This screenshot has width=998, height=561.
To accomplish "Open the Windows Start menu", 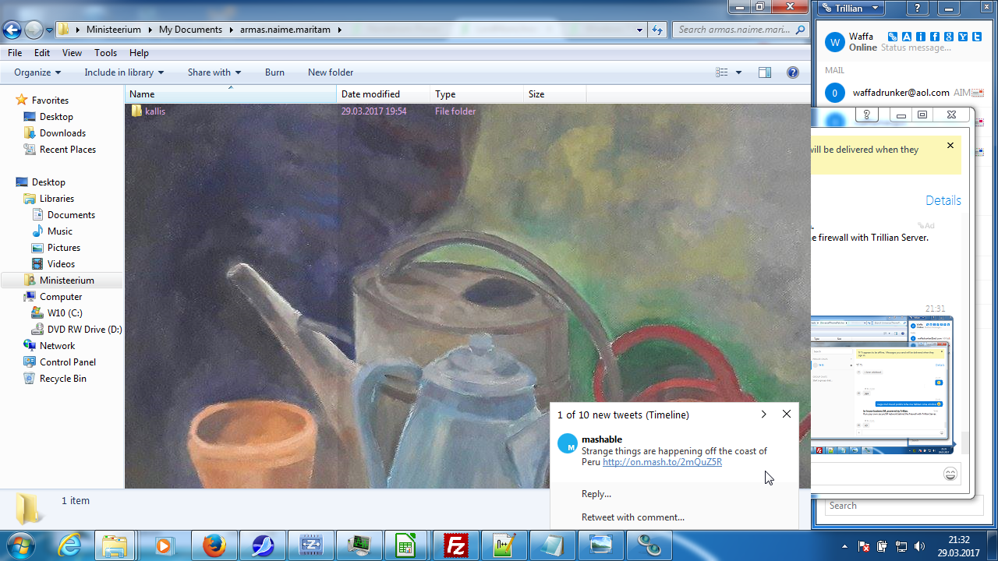I will click(x=21, y=545).
